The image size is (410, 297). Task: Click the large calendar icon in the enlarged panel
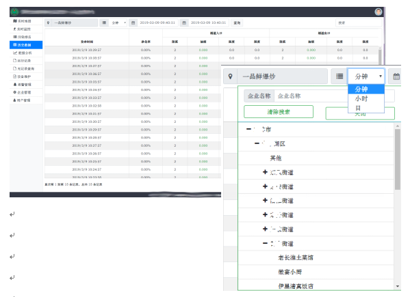click(x=396, y=76)
